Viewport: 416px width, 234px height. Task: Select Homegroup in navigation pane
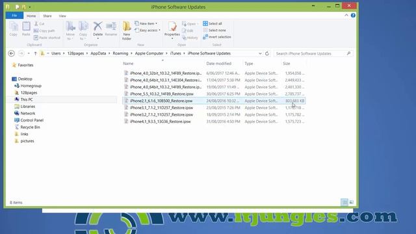click(31, 86)
